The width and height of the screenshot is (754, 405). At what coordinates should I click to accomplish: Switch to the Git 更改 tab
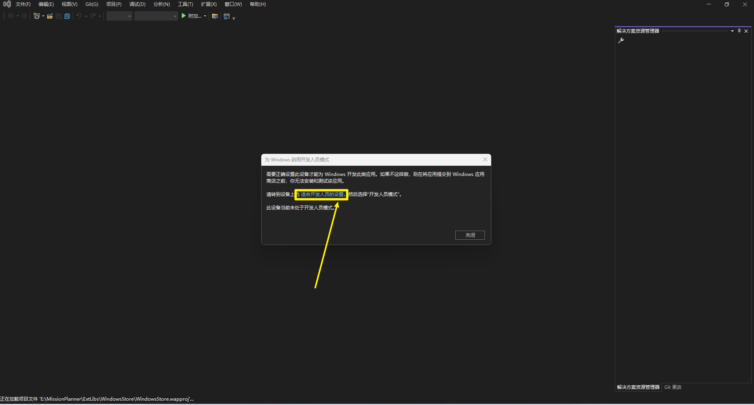[x=673, y=387]
